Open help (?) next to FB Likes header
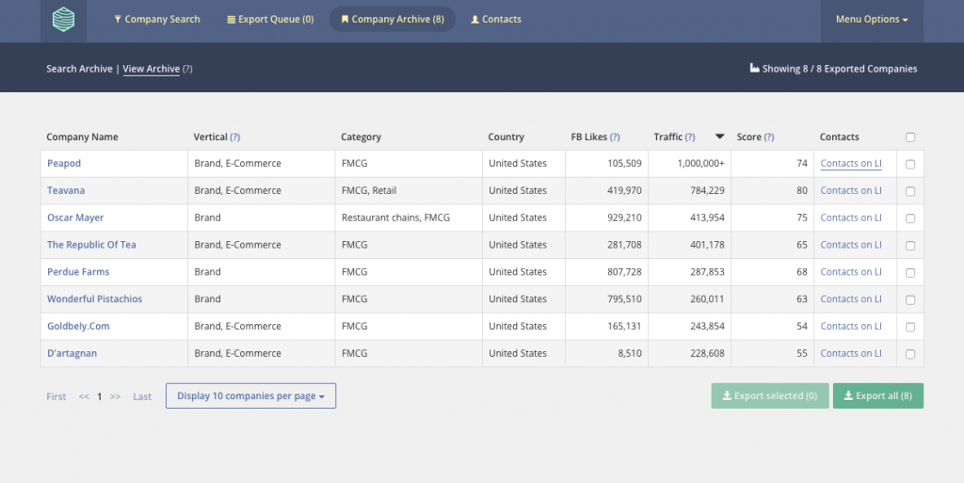 tap(615, 137)
